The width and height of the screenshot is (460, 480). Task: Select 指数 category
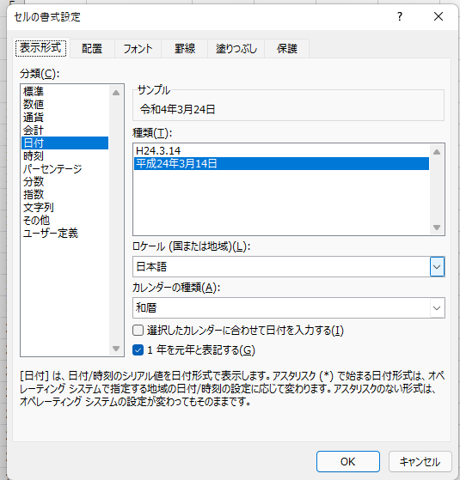pyautogui.click(x=65, y=194)
